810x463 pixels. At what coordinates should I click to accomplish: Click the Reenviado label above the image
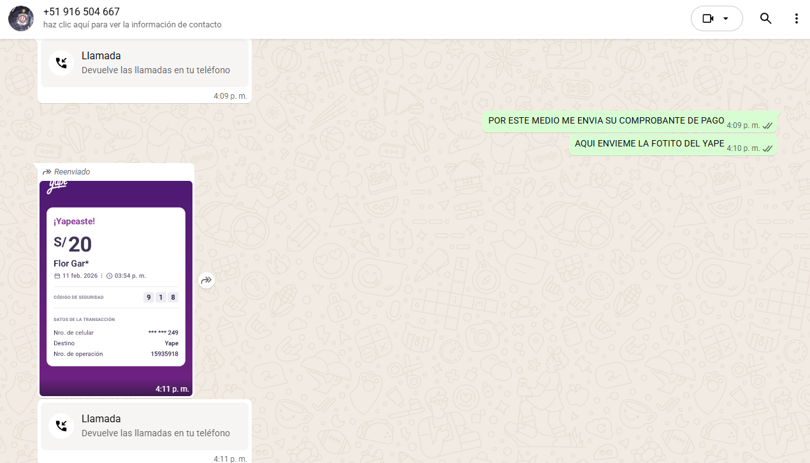71,172
